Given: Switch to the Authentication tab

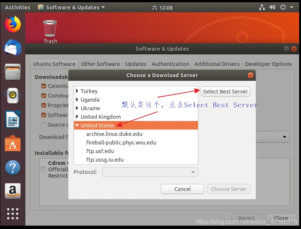Looking at the screenshot, I should point(170,64).
